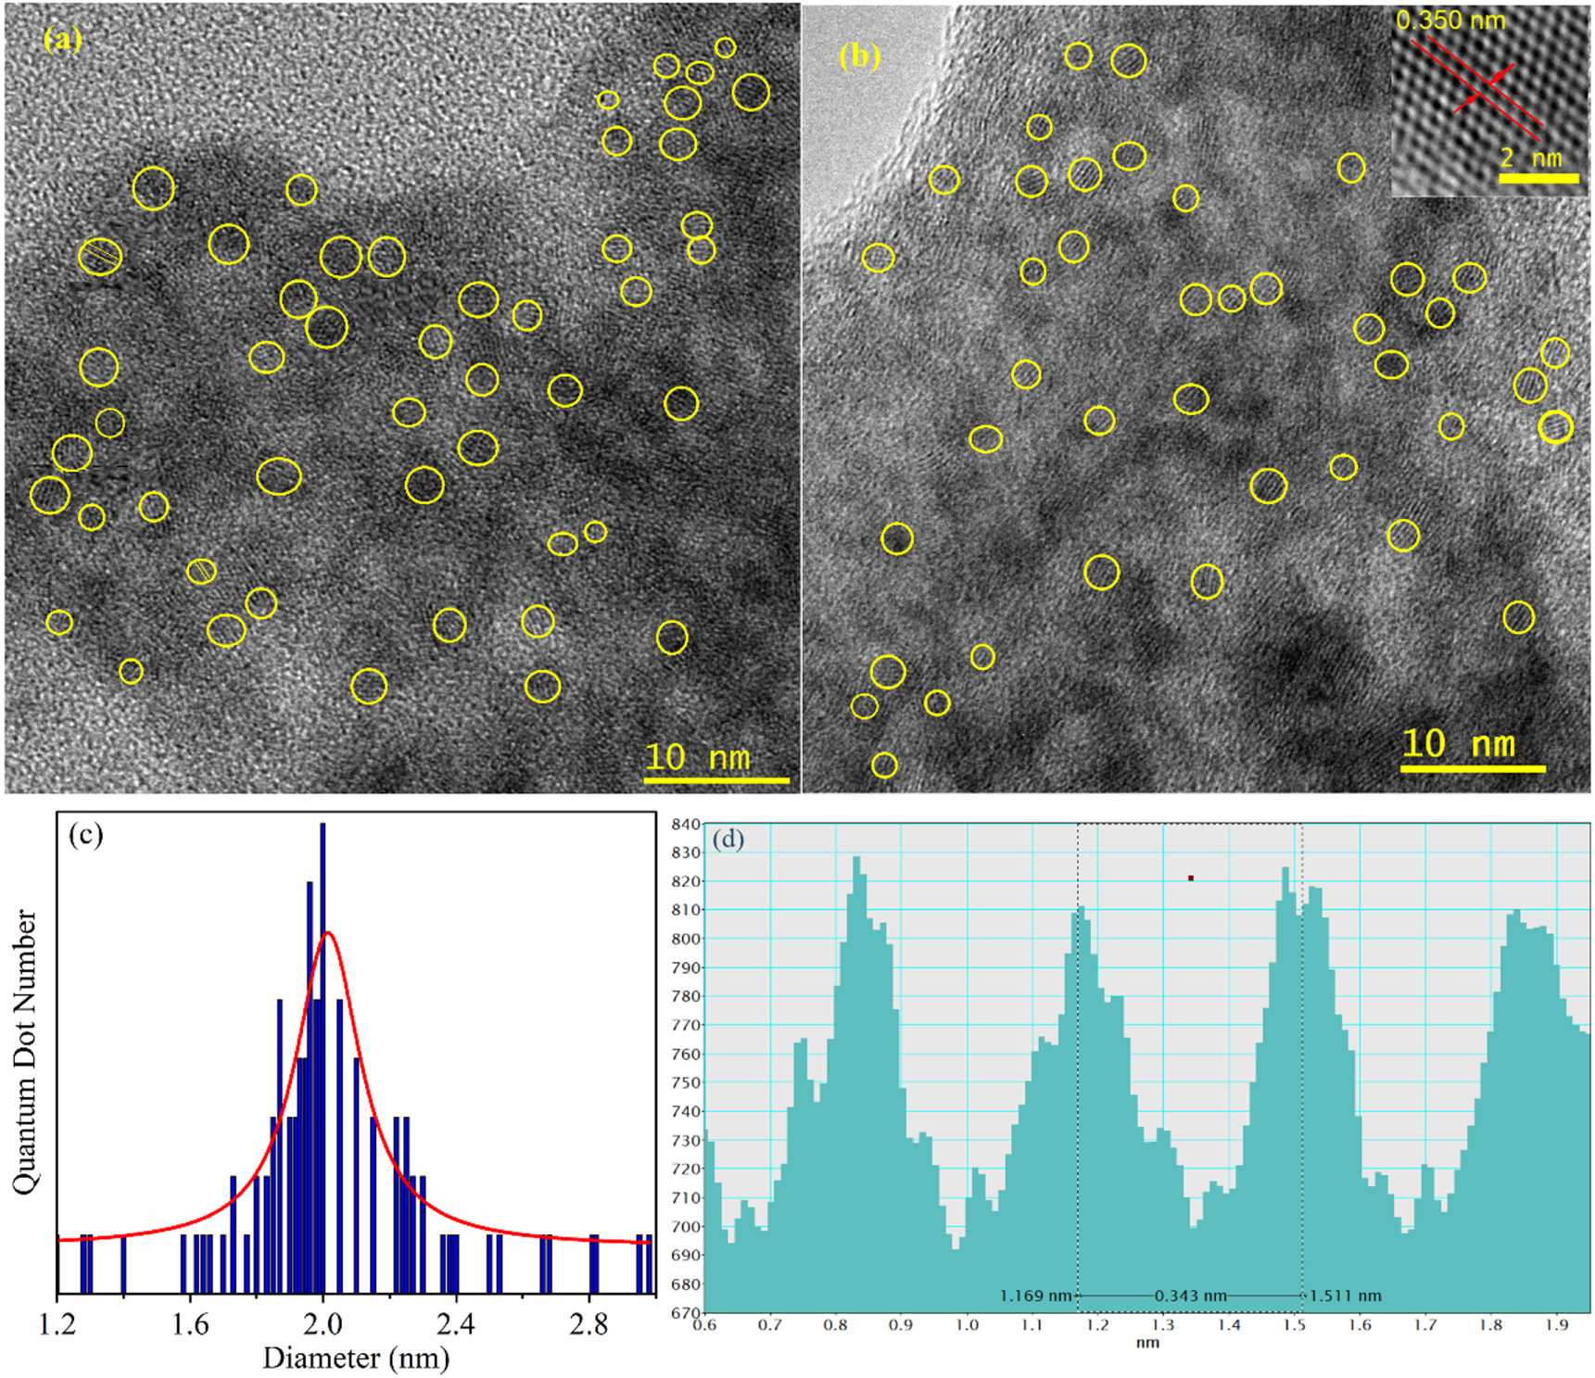The image size is (1595, 1378).
Task: Click the nm unit label below the profile plot
Action: (1147, 1343)
